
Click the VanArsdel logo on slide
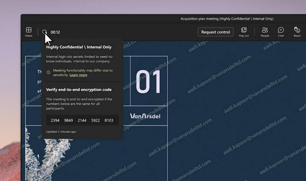pyautogui.click(x=145, y=116)
